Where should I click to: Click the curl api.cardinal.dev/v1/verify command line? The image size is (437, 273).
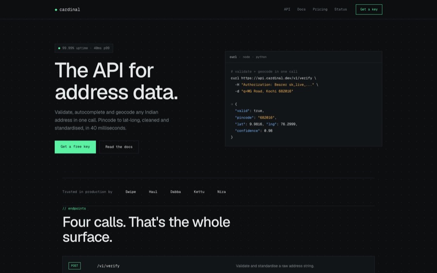273,78
